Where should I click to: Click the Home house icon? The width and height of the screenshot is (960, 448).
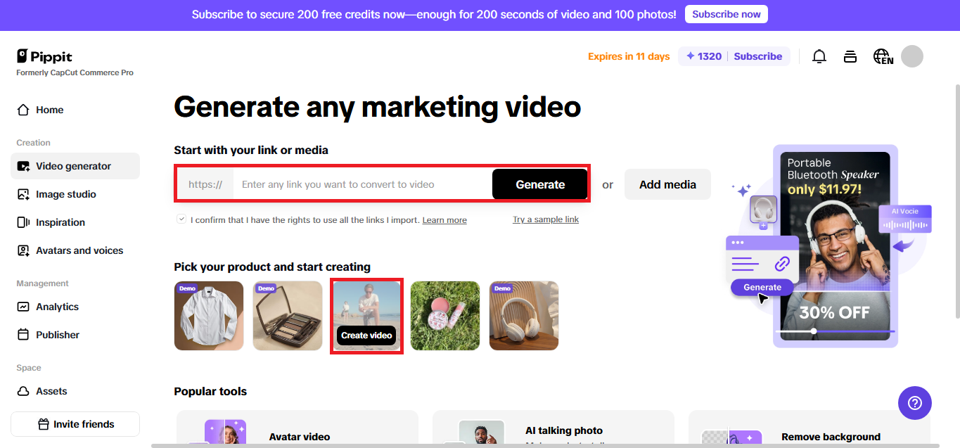click(x=23, y=110)
